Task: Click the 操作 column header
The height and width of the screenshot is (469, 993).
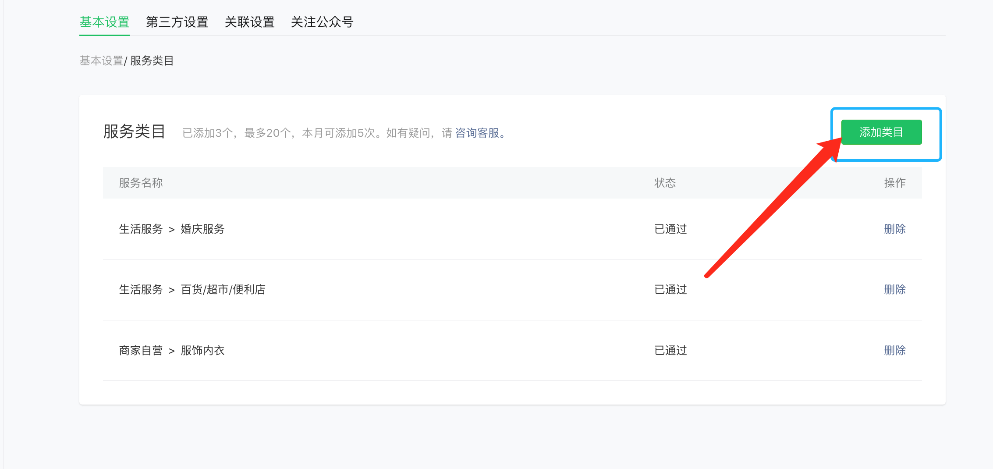Action: click(894, 183)
